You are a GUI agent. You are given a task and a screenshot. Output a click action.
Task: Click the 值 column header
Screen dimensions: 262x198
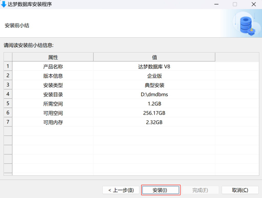(x=154, y=57)
